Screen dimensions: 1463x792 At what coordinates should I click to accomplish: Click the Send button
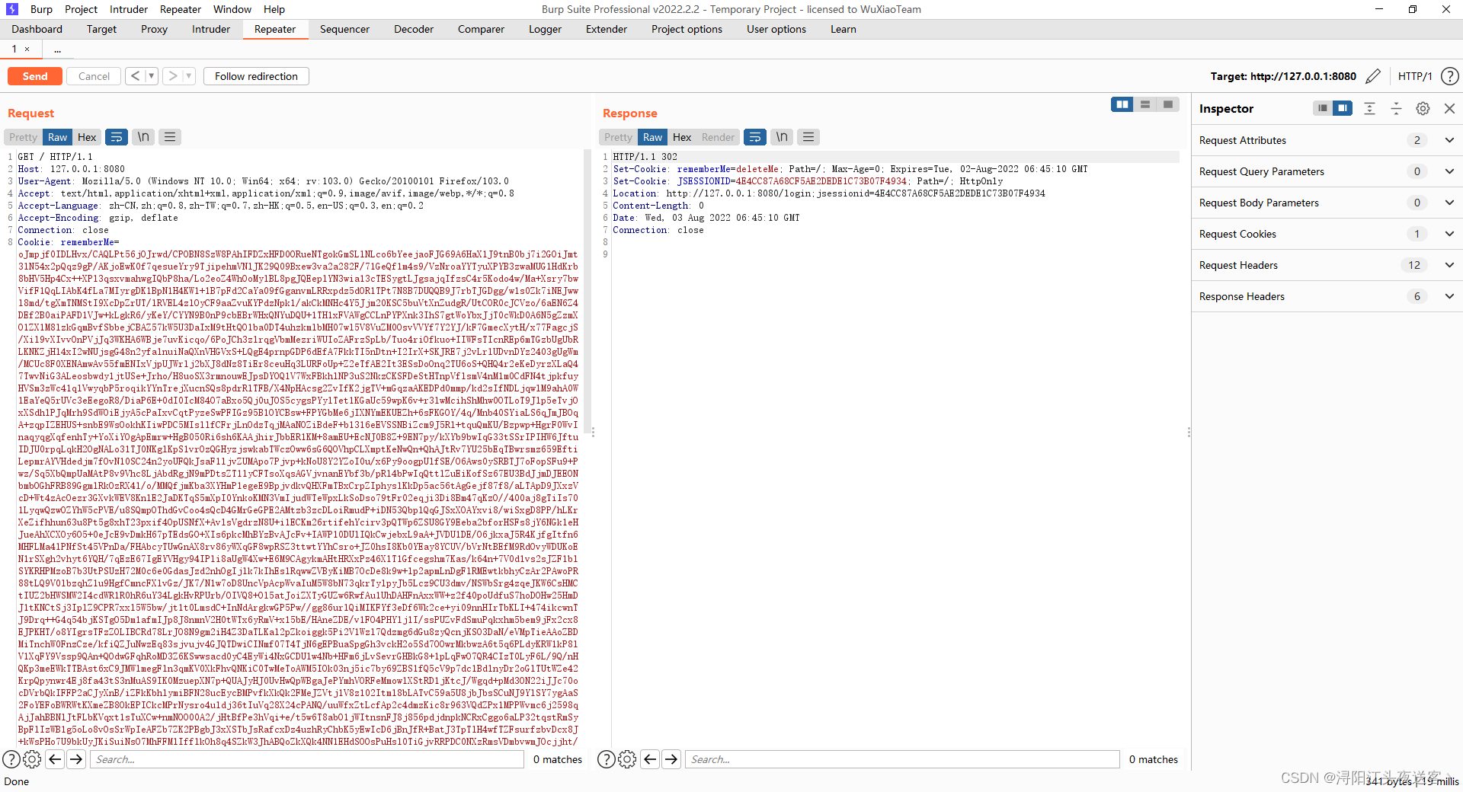click(x=35, y=76)
